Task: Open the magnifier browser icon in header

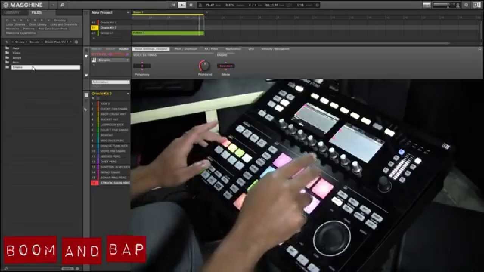Action: tap(62, 5)
